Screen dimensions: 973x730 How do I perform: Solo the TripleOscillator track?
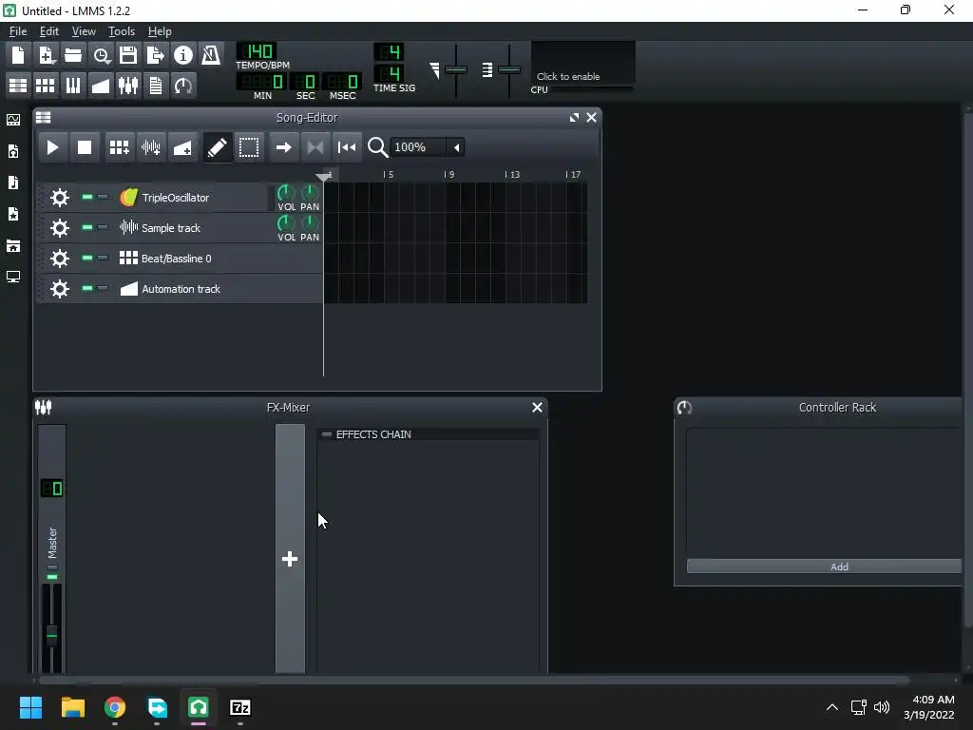[x=103, y=198]
